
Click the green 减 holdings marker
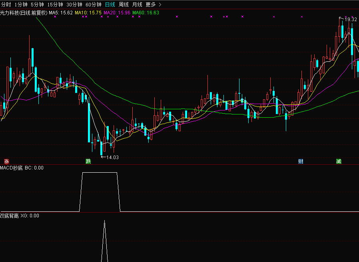339,162
